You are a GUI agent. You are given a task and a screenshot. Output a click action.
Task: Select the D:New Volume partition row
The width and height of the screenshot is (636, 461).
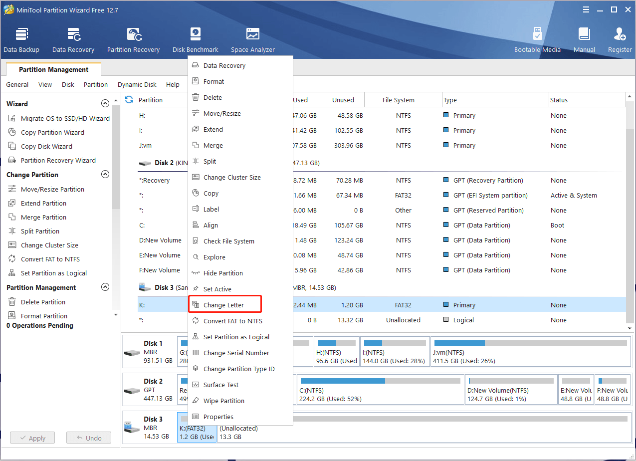click(x=382, y=240)
